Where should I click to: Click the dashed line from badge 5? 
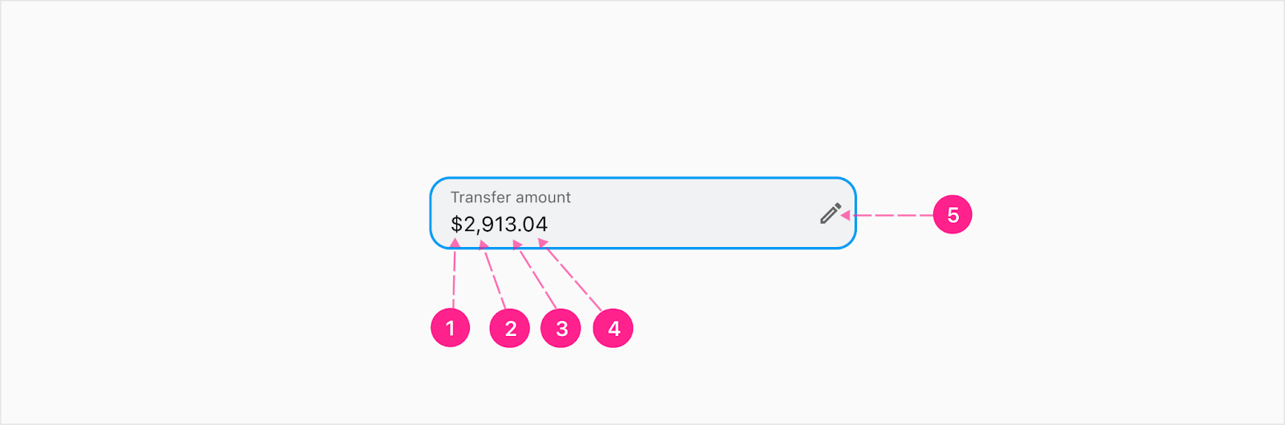(891, 215)
